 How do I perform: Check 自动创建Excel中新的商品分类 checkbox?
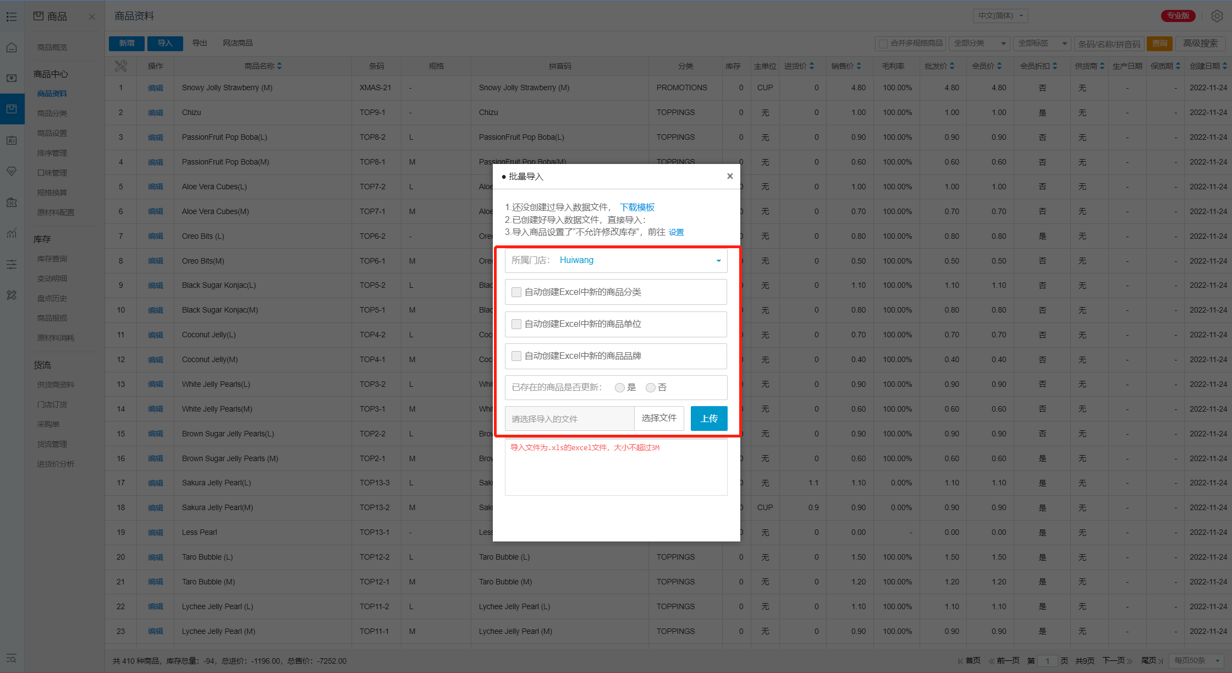click(516, 292)
